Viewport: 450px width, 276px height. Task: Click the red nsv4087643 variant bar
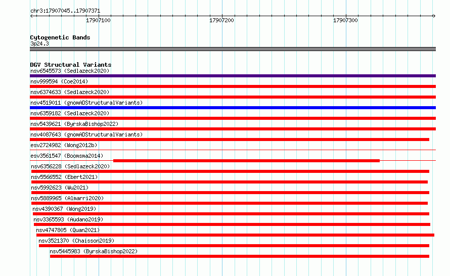[x=230, y=140]
